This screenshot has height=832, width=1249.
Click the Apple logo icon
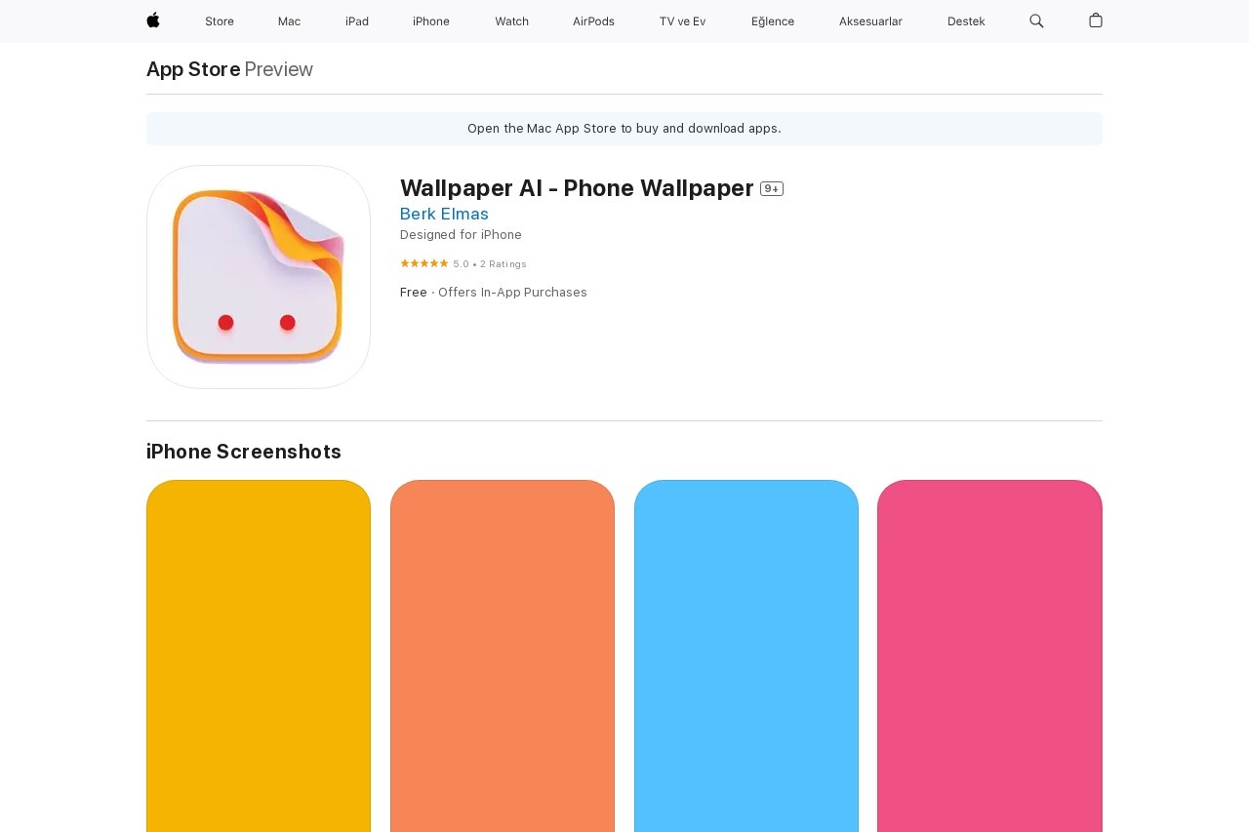pyautogui.click(x=153, y=20)
